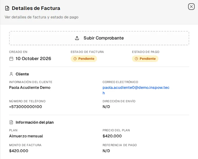Click the N/D value under Referencia de Pago
Image resolution: width=198 pixels, height=159 pixels.
pos(106,151)
